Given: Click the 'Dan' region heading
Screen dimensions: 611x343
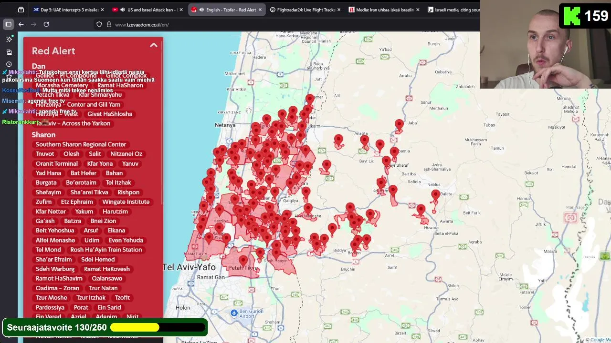Looking at the screenshot, I should [x=39, y=66].
